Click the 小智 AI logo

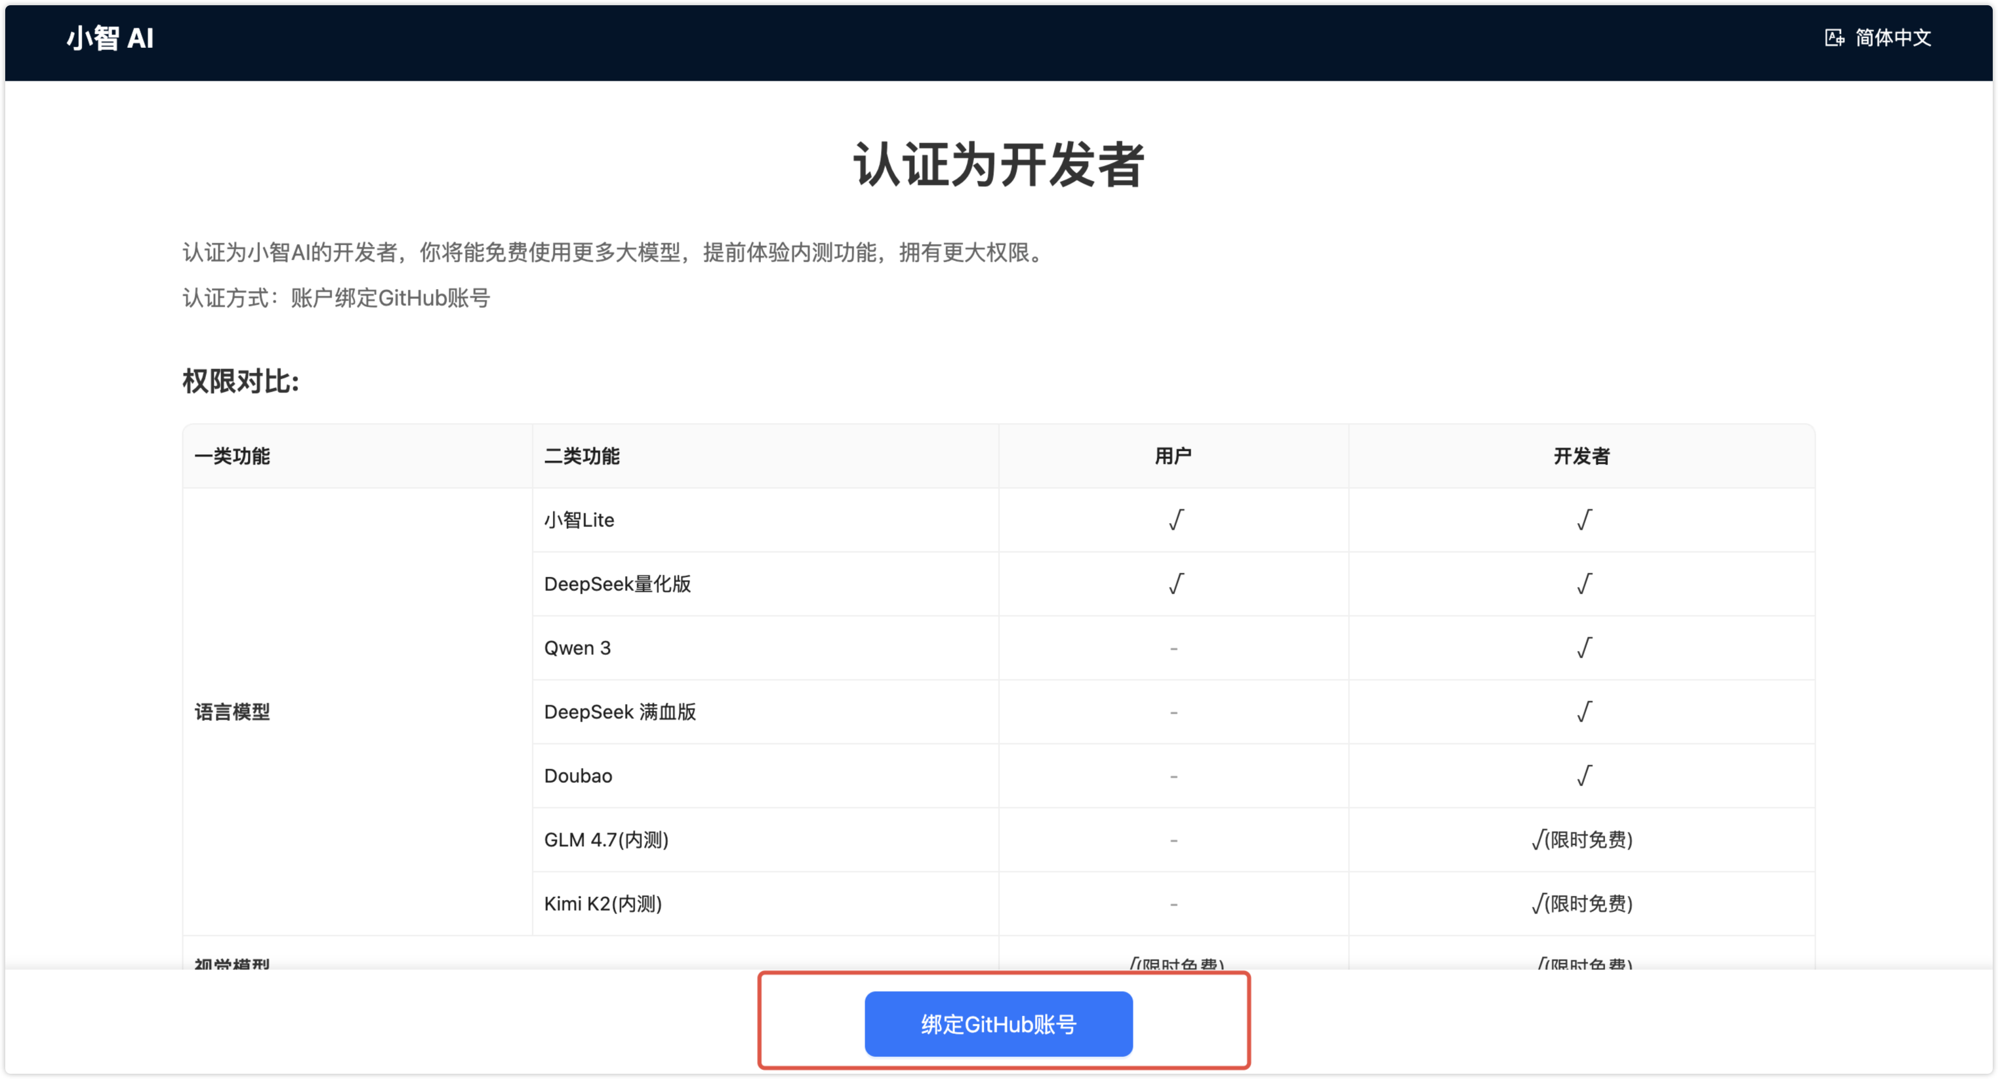pyautogui.click(x=110, y=37)
